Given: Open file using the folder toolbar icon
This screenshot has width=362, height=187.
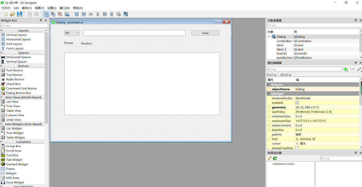Looking at the screenshot, I should (x=13, y=14).
